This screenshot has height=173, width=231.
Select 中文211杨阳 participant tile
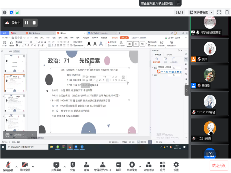[x=210, y=130]
